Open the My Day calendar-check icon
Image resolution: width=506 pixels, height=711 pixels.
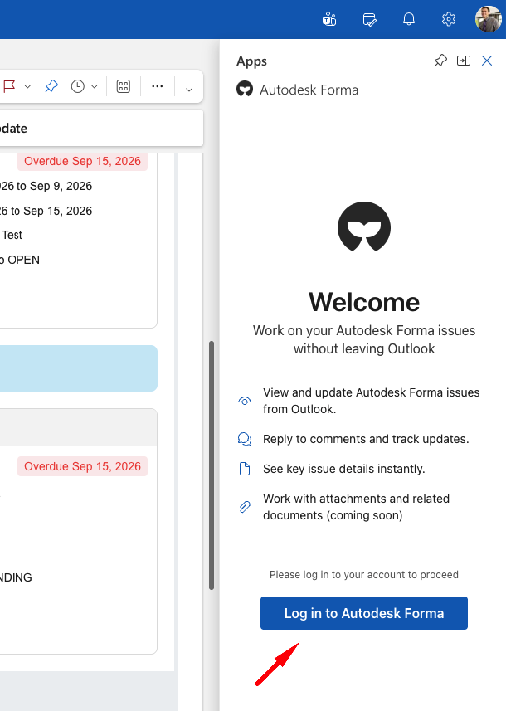click(369, 20)
